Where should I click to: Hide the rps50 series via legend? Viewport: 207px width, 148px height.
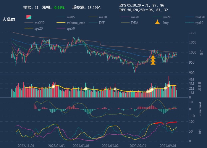point(71,28)
